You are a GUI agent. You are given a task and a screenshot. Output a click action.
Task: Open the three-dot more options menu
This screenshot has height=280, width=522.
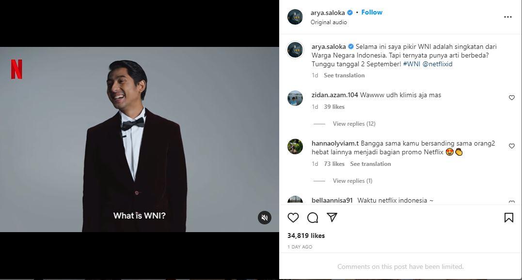pyautogui.click(x=507, y=17)
